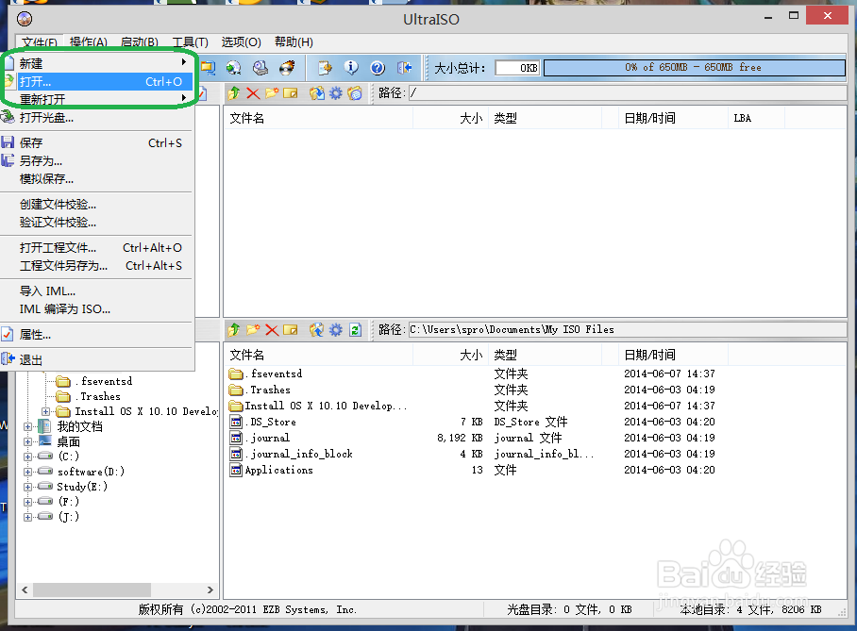Expand 我的文档 tree node

point(27,426)
